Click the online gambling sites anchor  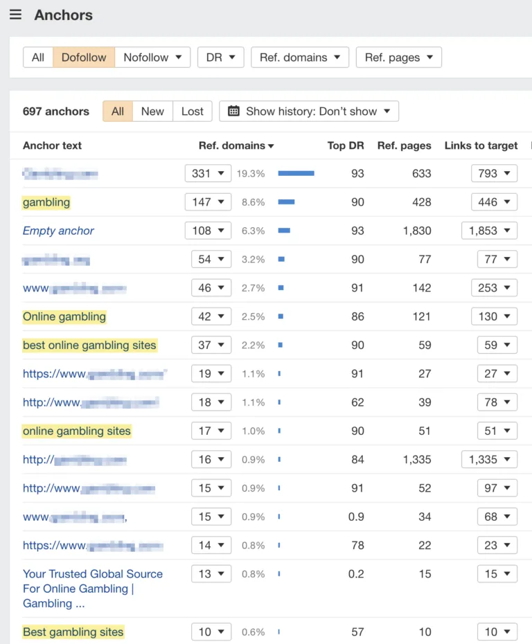pos(76,431)
